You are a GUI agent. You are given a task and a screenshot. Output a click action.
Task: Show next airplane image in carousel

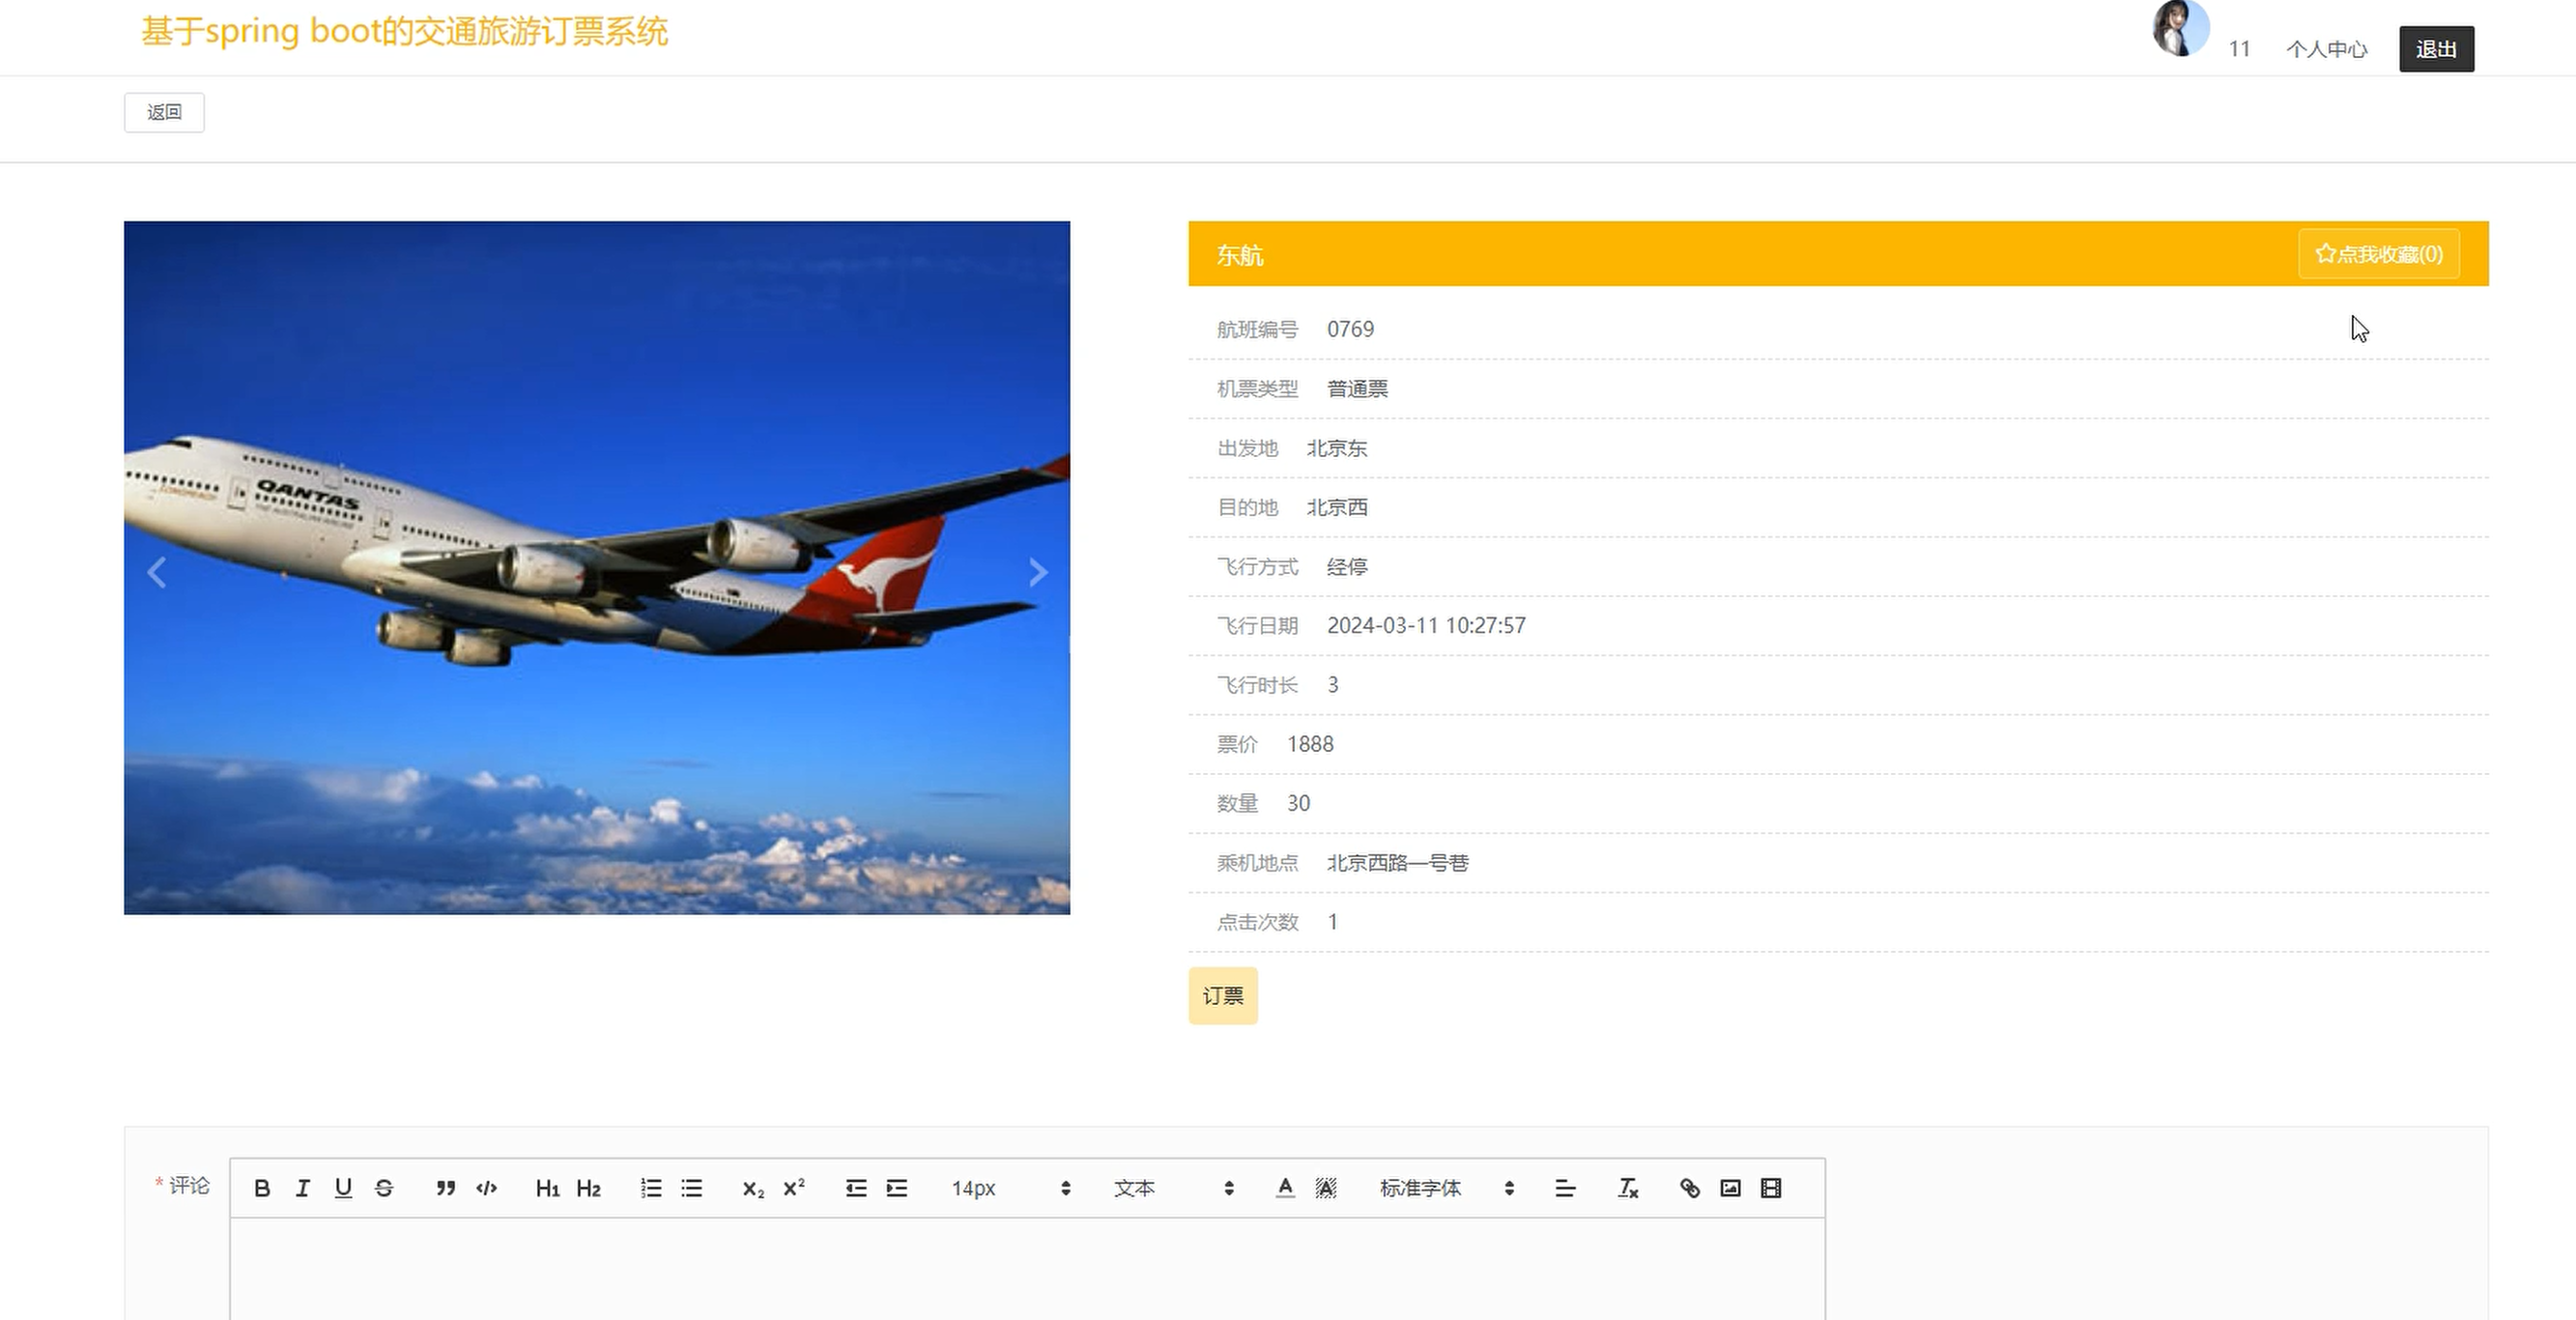[1038, 572]
